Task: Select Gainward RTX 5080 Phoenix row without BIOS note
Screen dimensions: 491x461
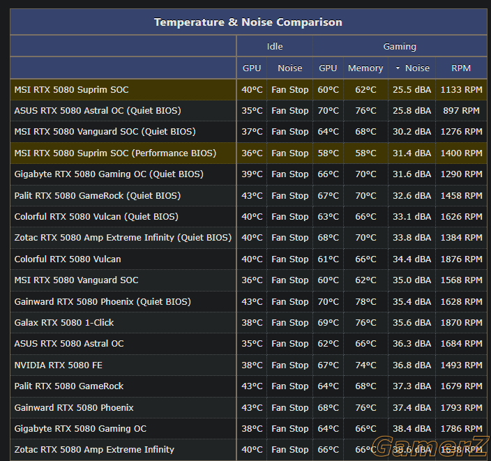Action: [x=74, y=408]
